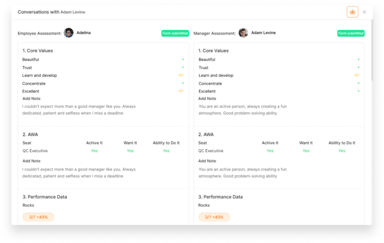Click manager's Learn and develop +/- rating
This screenshot has height=243, width=384.
tap(356, 75)
